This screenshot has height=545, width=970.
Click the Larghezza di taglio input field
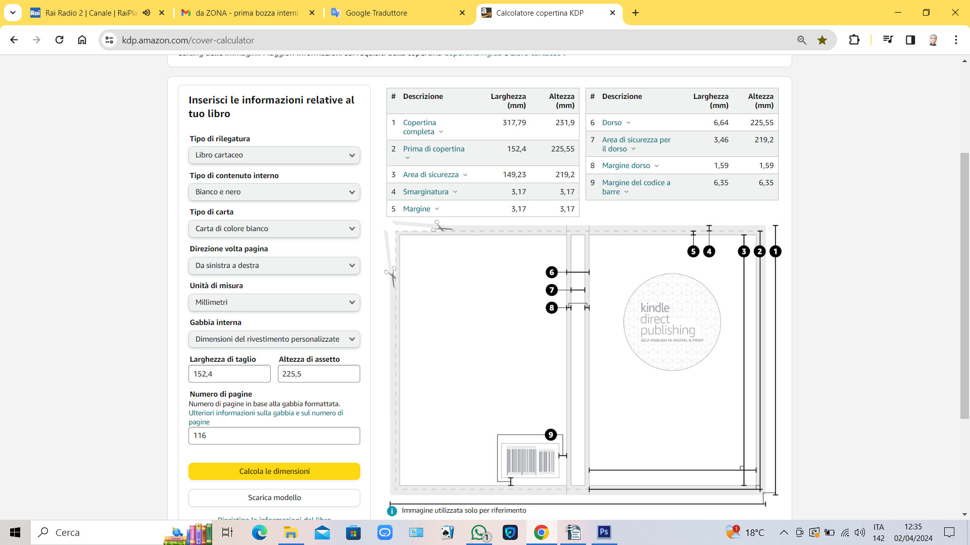pos(229,374)
